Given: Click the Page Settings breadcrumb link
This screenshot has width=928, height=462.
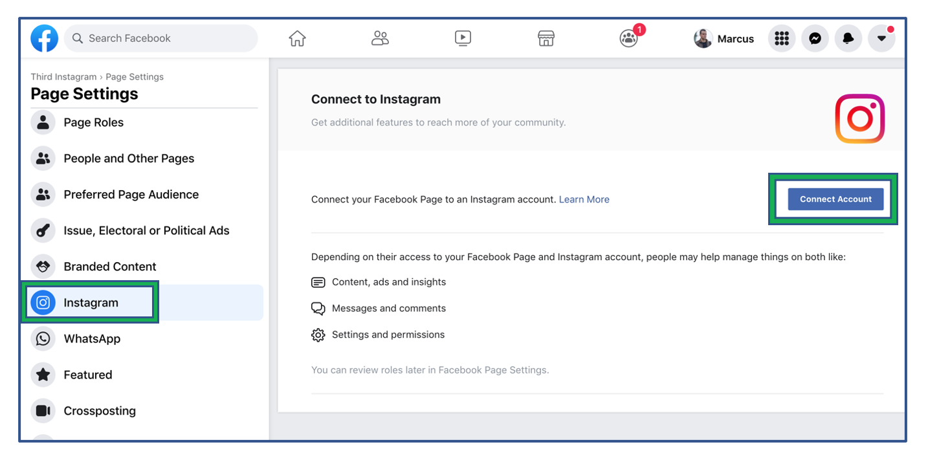Looking at the screenshot, I should [135, 76].
